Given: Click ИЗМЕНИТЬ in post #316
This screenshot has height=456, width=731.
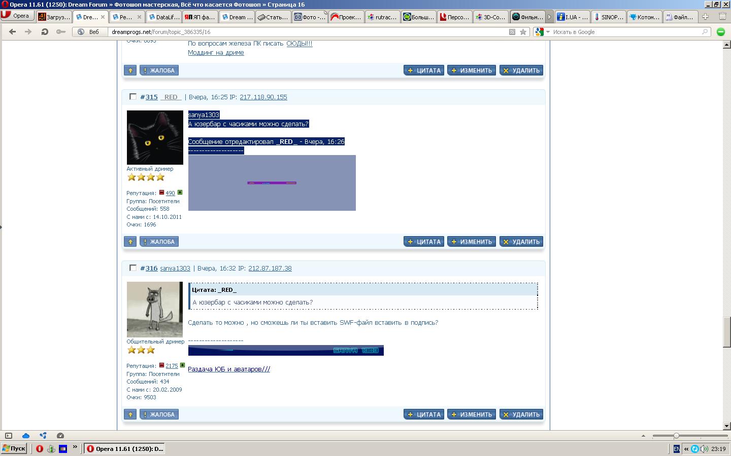Looking at the screenshot, I should tap(472, 414).
